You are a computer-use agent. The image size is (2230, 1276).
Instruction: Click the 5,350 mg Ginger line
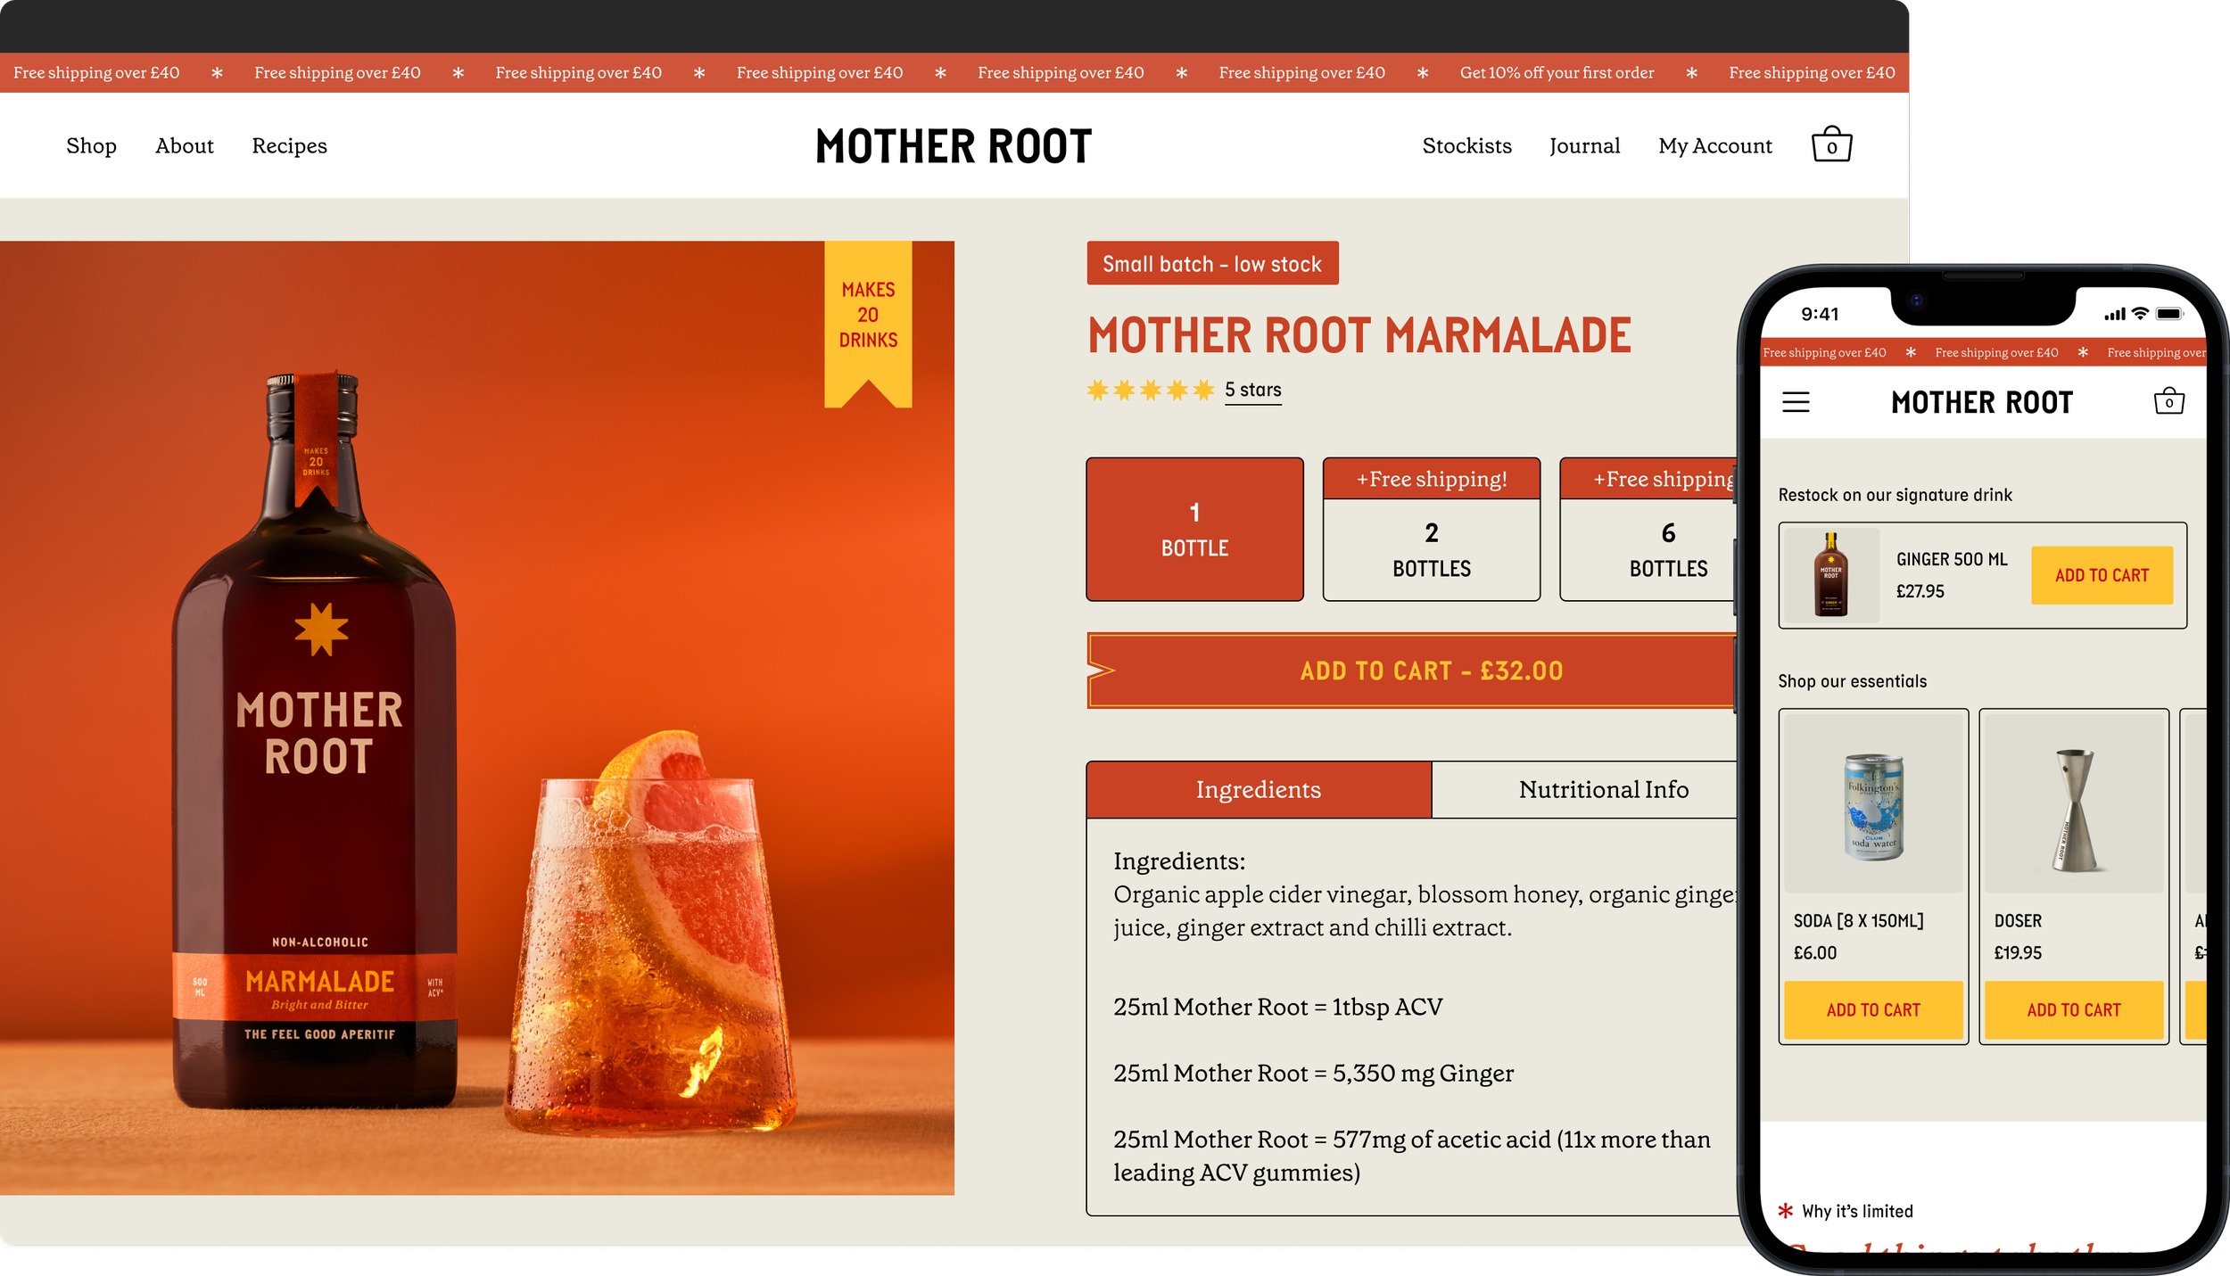[1313, 1073]
